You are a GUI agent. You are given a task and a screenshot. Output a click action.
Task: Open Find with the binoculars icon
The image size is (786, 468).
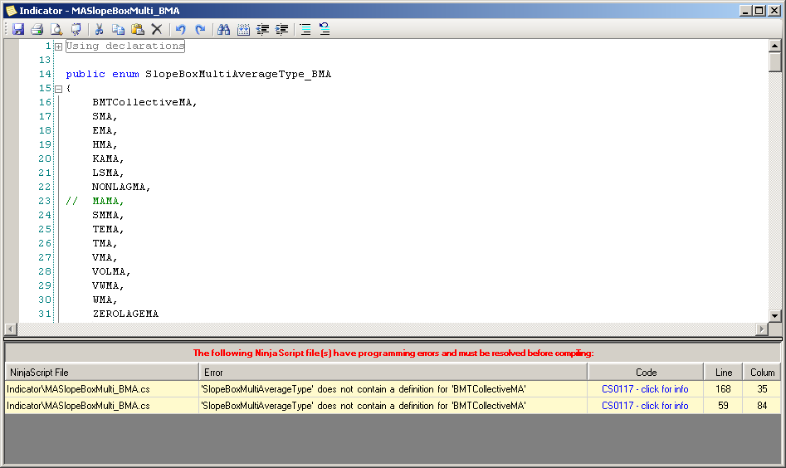223,30
